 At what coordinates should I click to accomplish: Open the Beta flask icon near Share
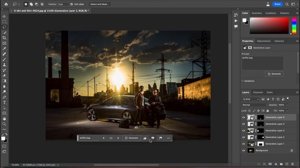pyautogui.click(x=268, y=4)
